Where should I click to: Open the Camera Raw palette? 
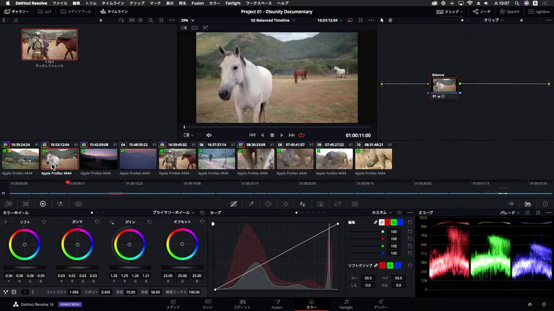click(x=8, y=204)
